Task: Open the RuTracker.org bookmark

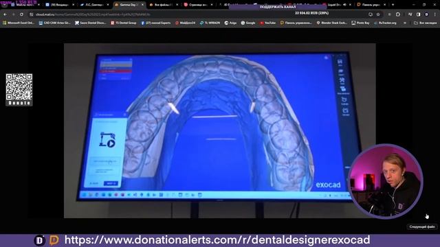Action: 385,23
